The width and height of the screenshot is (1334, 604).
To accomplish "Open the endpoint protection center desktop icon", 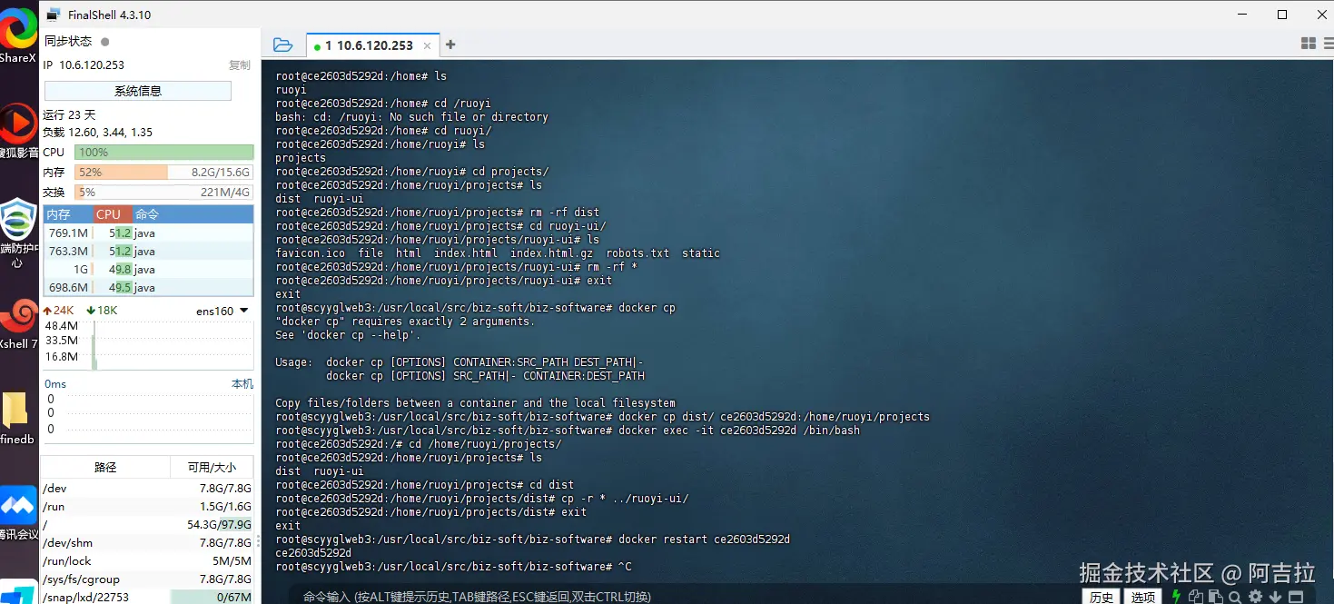I will (x=17, y=234).
